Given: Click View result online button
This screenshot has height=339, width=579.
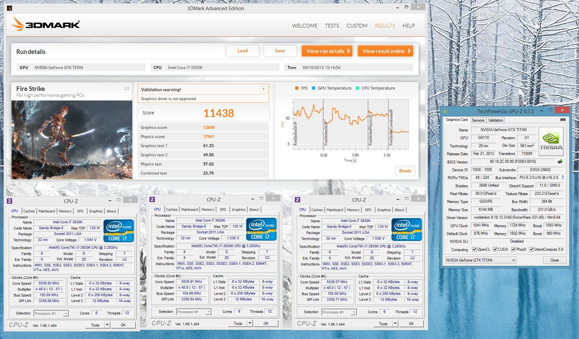Looking at the screenshot, I should pos(385,51).
